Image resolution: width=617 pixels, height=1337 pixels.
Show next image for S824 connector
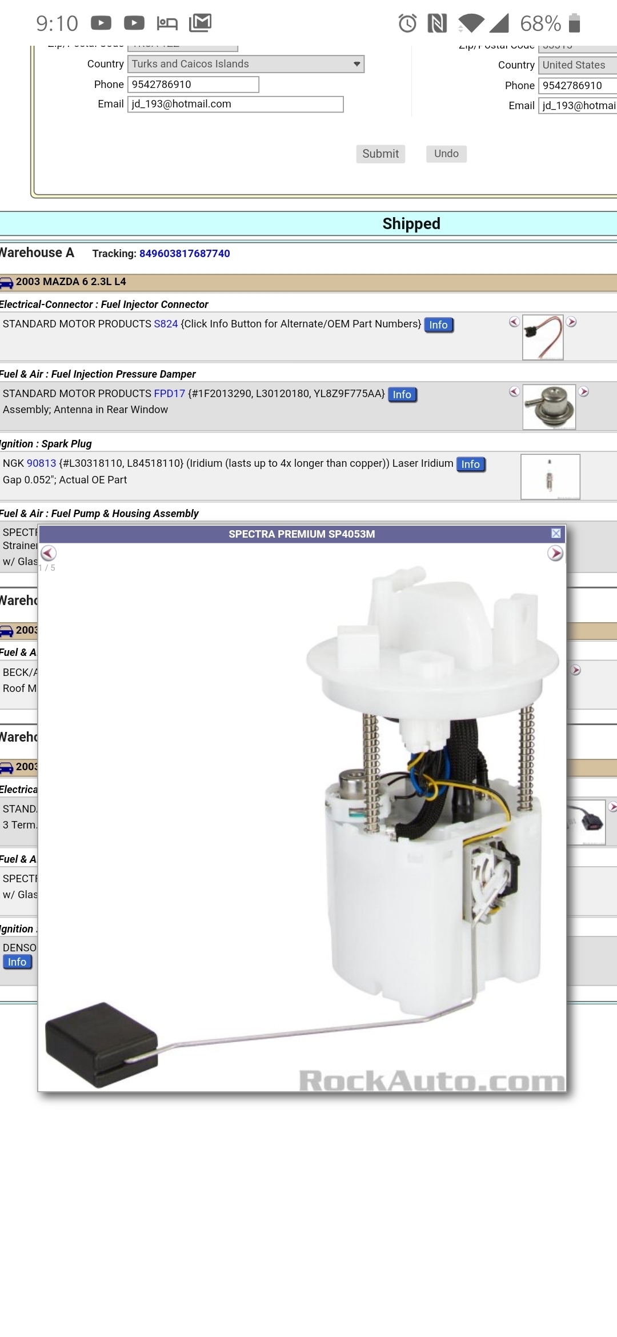click(x=571, y=322)
